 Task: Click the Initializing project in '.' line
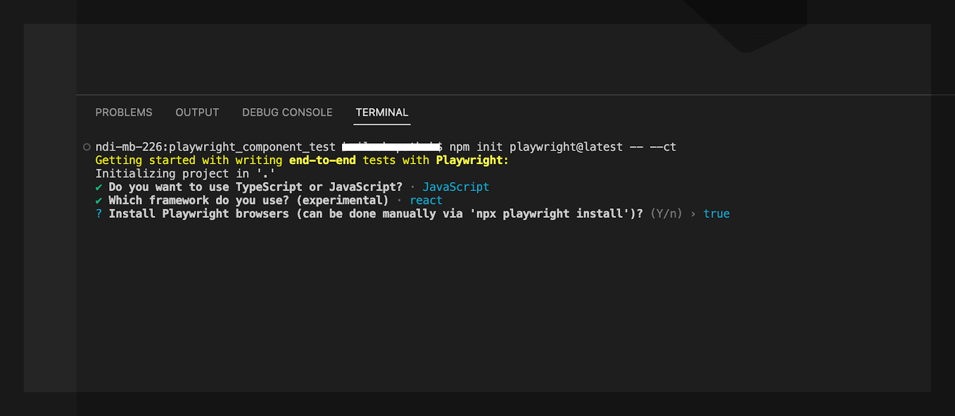point(185,173)
